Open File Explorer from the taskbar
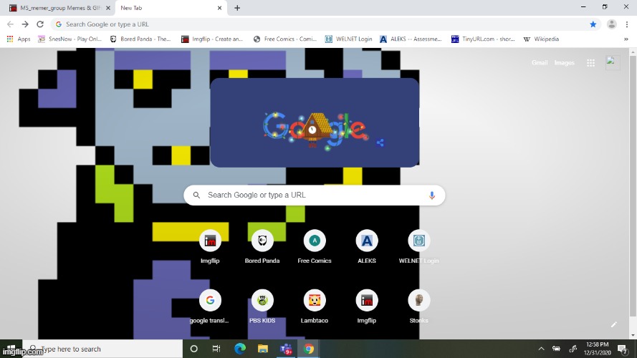 [x=263, y=349]
